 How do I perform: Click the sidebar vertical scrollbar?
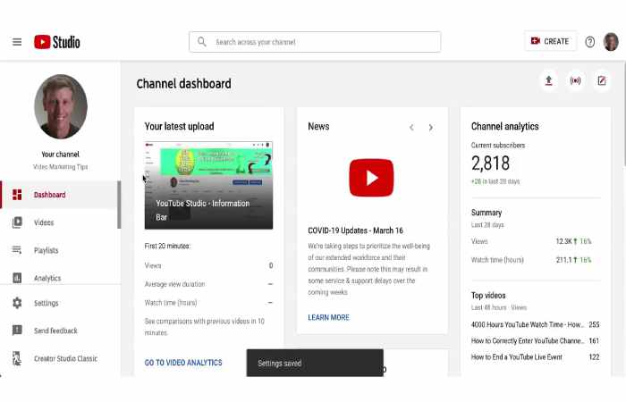119,205
